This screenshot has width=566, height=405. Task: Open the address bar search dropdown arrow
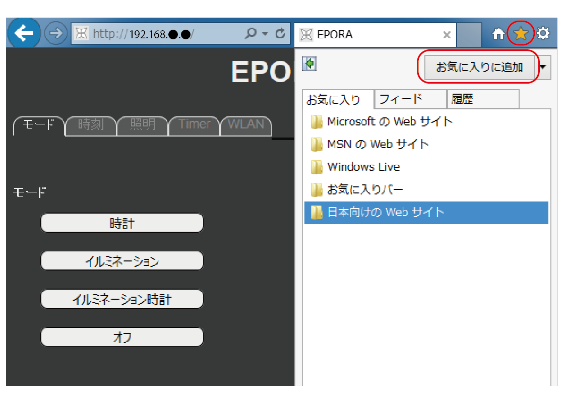(x=265, y=34)
